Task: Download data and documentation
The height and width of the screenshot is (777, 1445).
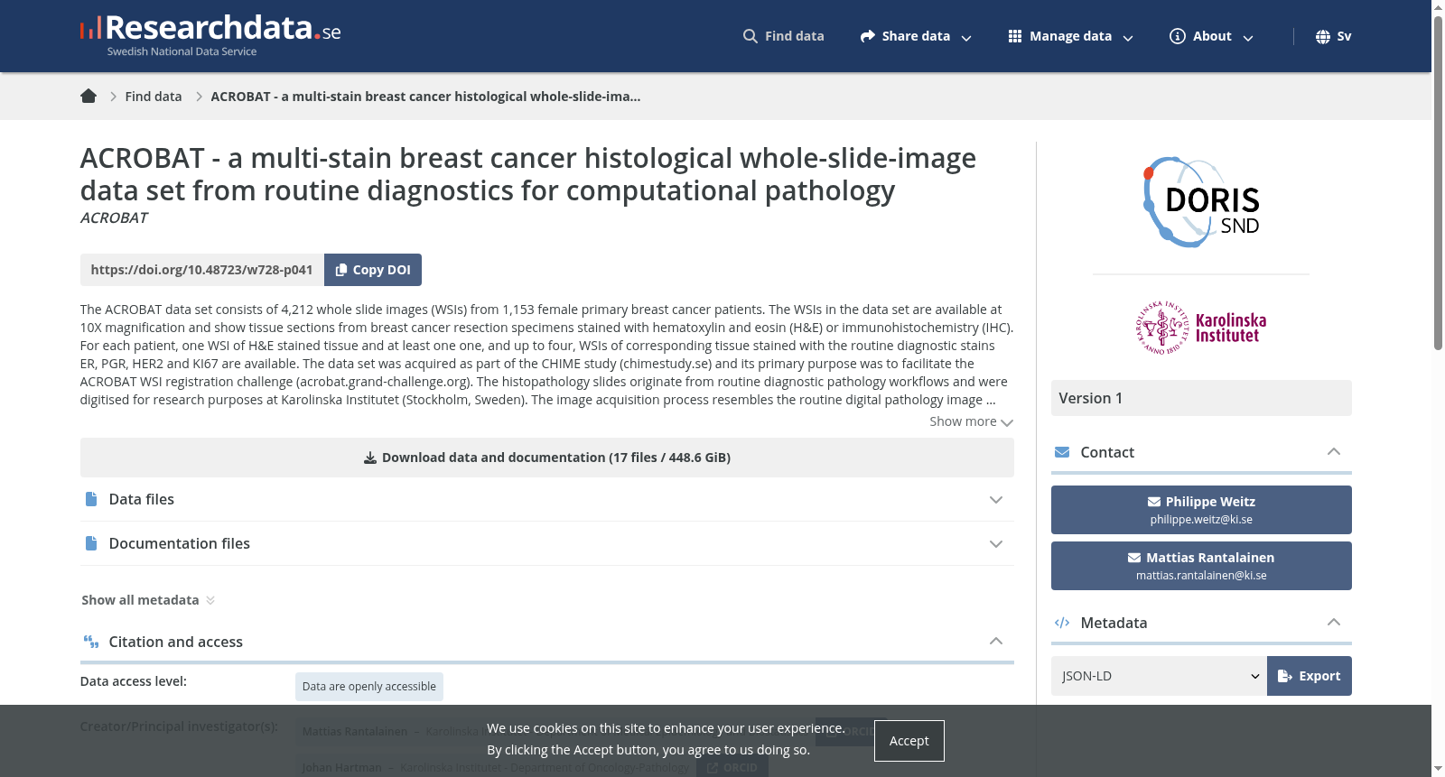Action: coord(547,458)
